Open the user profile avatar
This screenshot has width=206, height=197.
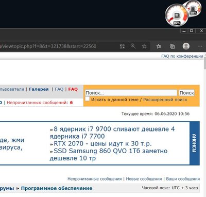[186, 46]
